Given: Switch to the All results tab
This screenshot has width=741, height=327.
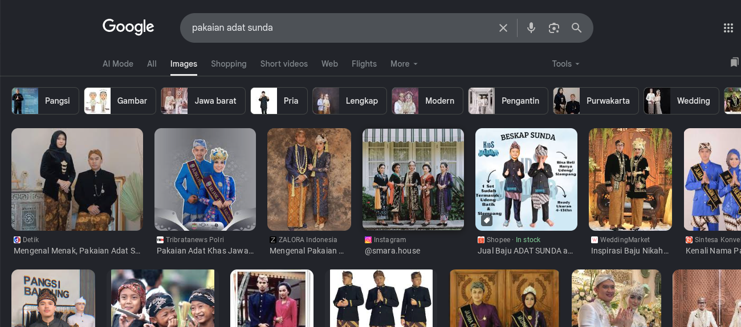Looking at the screenshot, I should (x=152, y=64).
